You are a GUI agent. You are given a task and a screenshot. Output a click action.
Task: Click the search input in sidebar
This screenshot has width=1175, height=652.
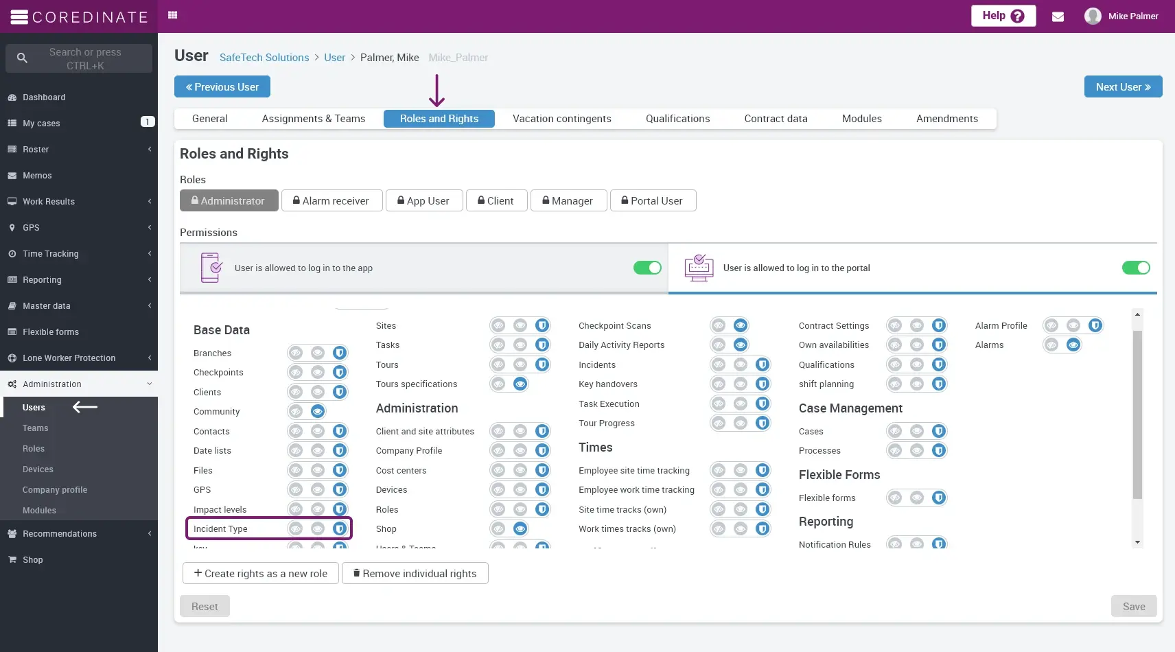click(85, 59)
